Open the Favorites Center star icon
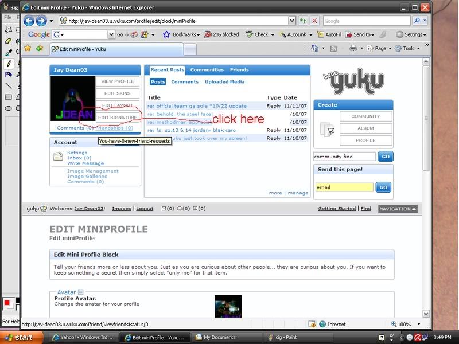This screenshot has width=459, height=344. coord(28,48)
